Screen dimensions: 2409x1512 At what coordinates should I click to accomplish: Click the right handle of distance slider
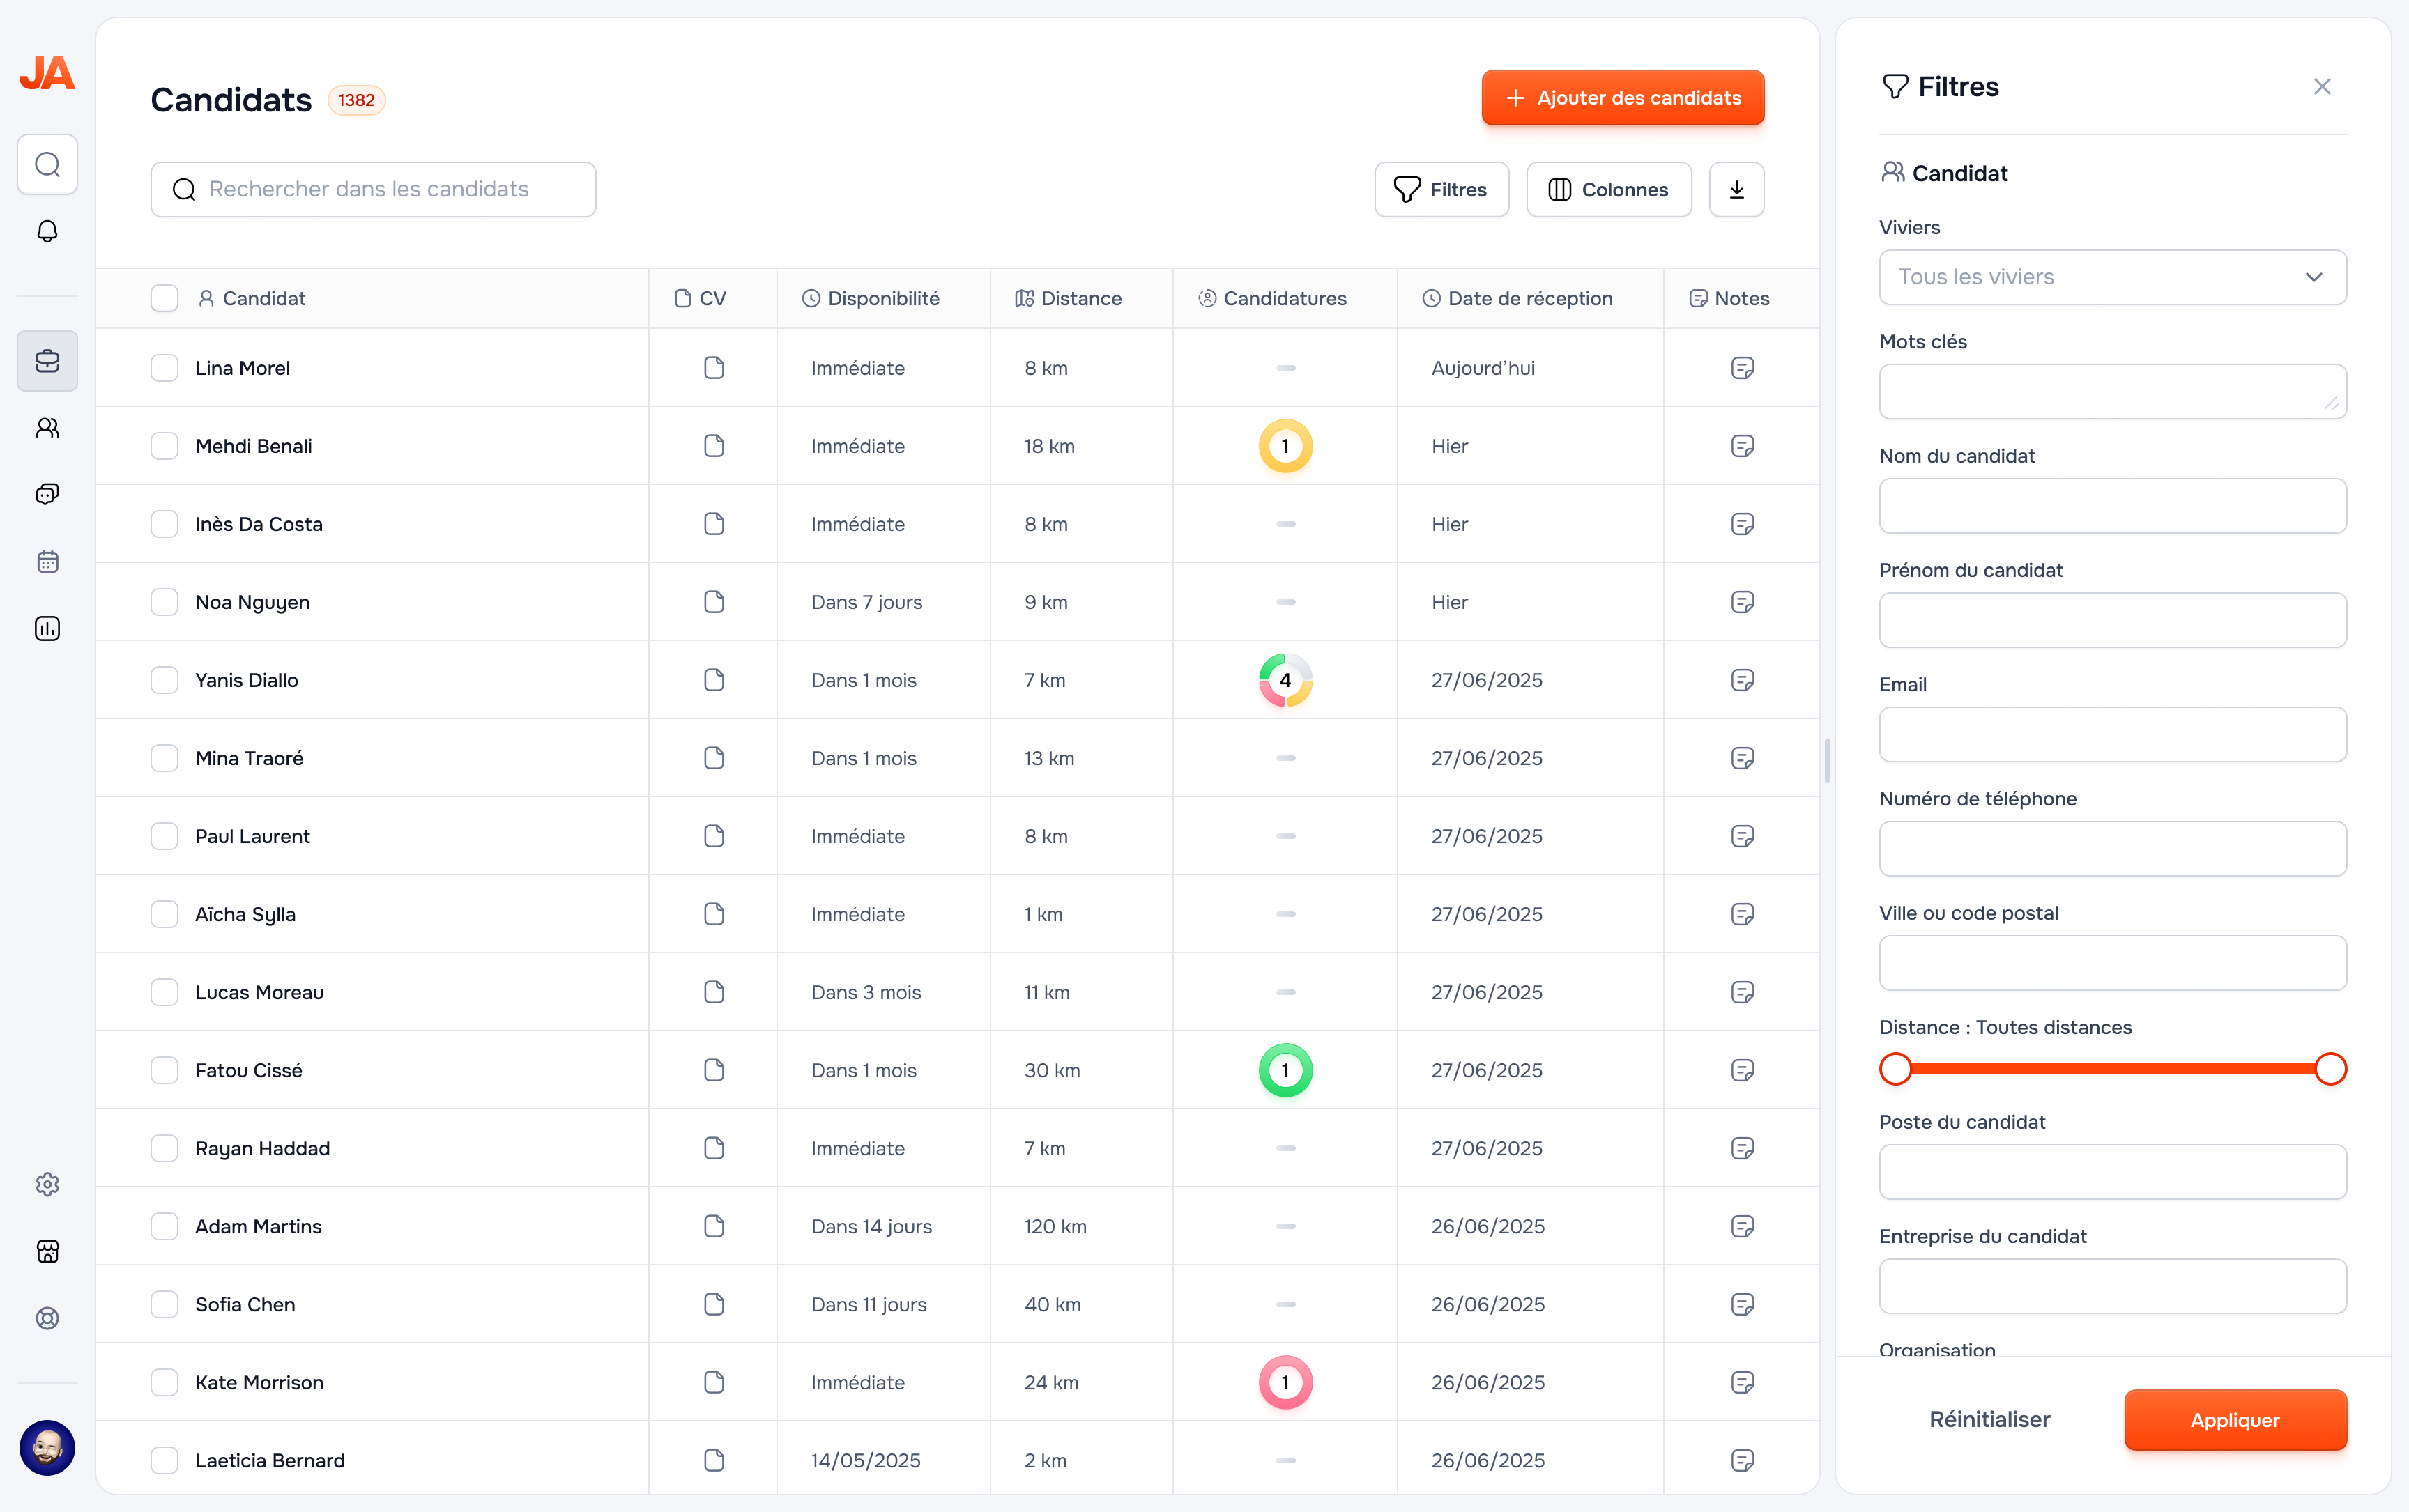click(2330, 1068)
